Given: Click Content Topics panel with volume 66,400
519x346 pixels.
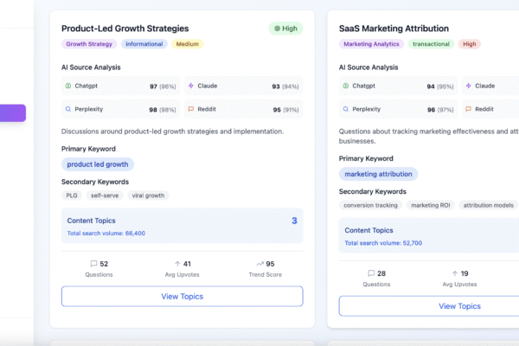Looking at the screenshot, I should 182,226.
